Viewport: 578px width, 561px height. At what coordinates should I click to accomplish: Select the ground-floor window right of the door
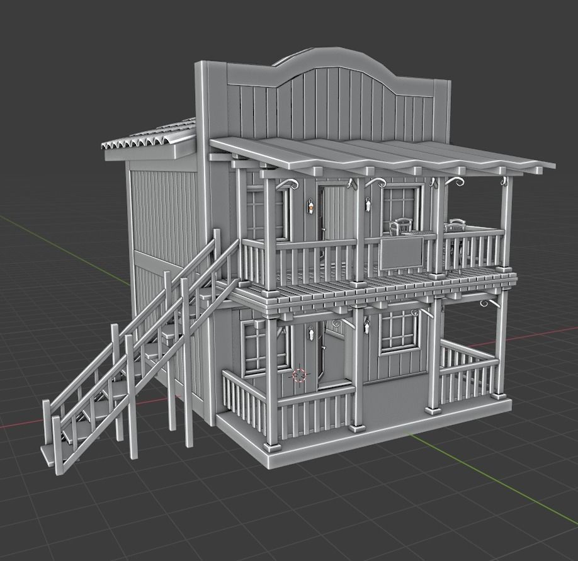tap(400, 332)
